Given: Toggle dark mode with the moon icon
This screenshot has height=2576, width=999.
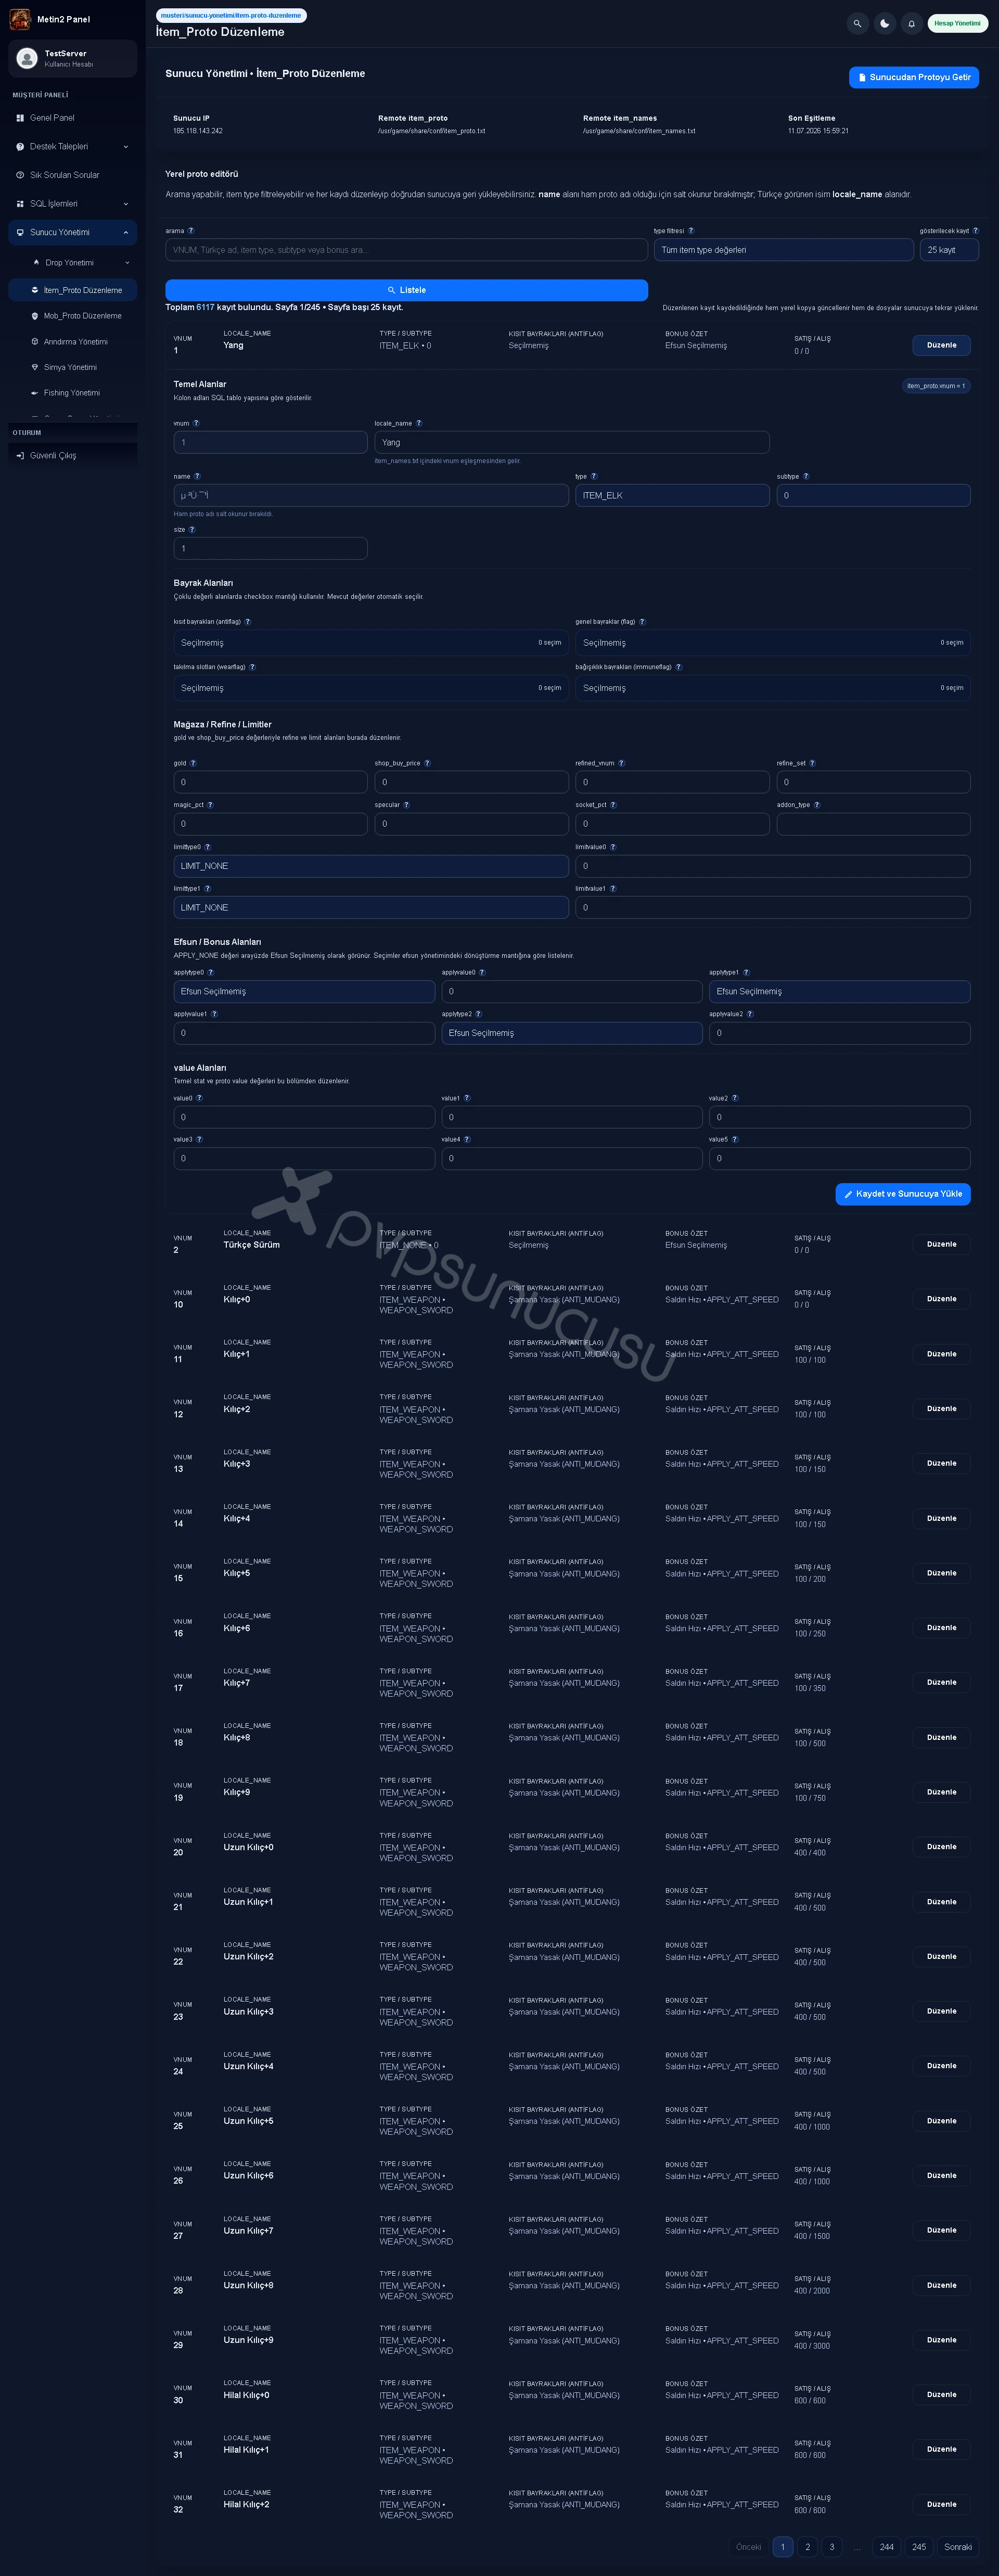Looking at the screenshot, I should pyautogui.click(x=884, y=23).
